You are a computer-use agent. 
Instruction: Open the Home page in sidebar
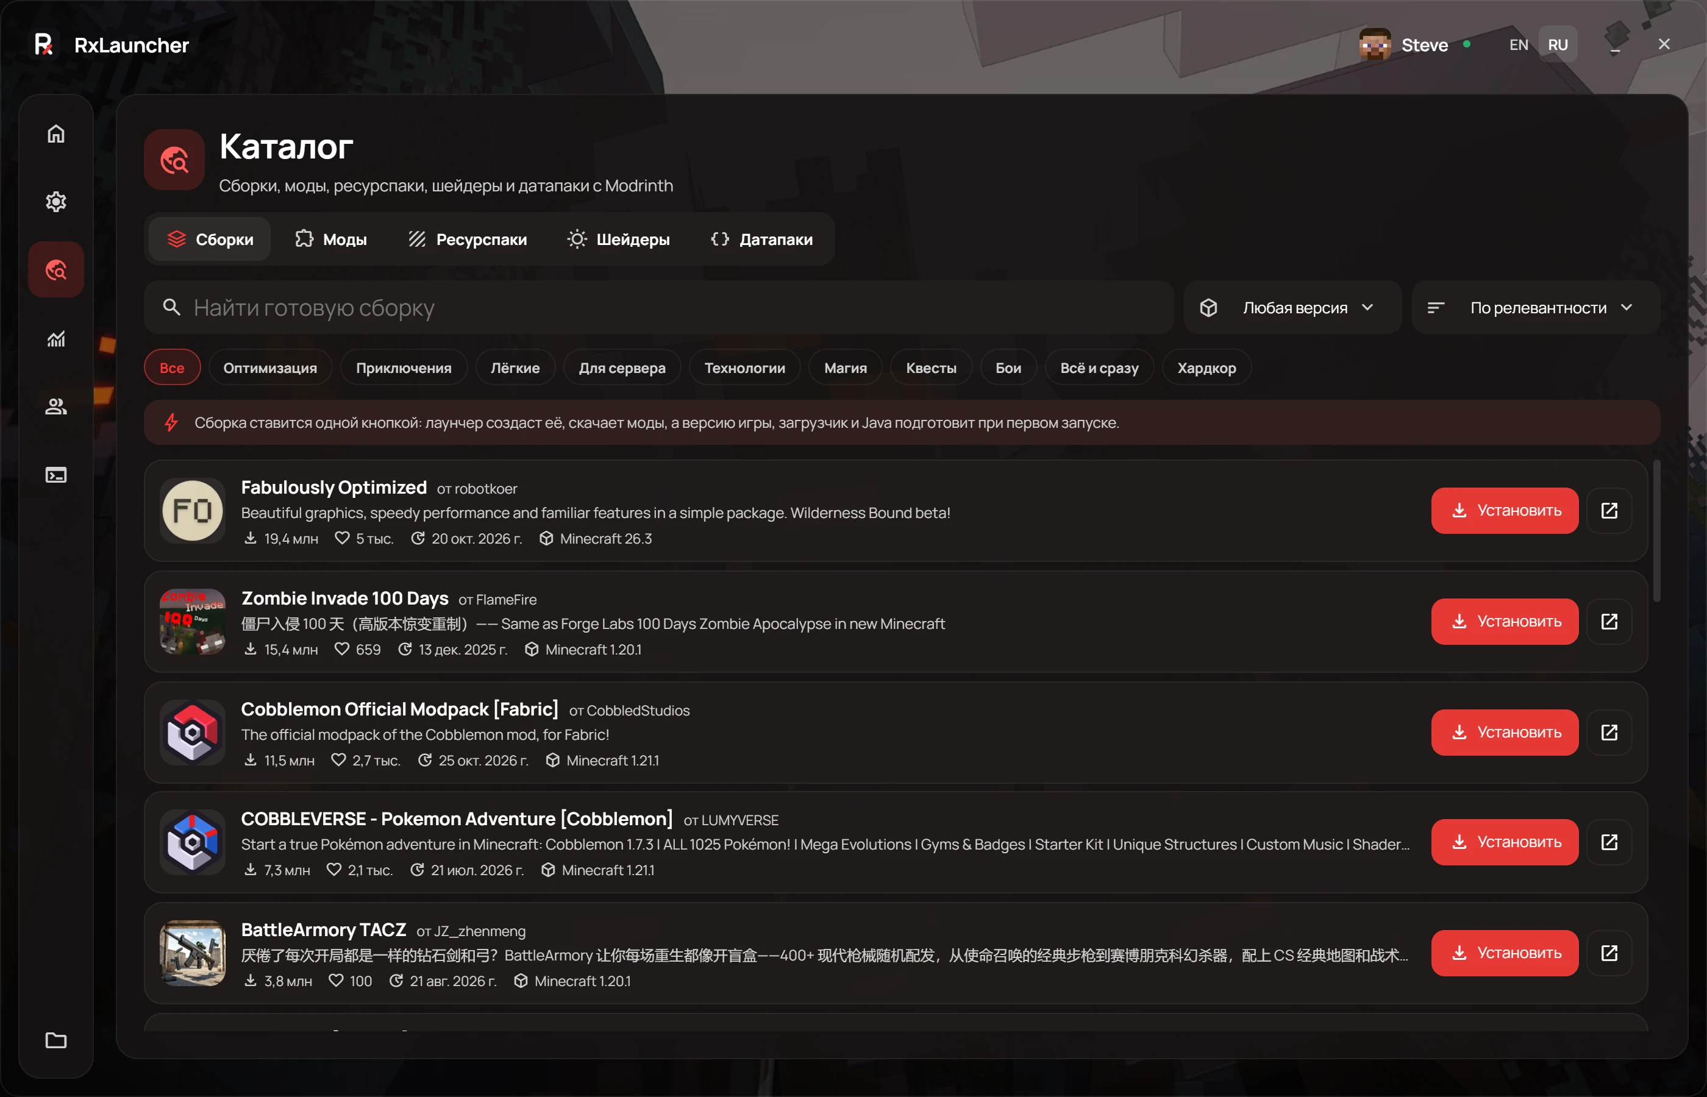(x=55, y=133)
